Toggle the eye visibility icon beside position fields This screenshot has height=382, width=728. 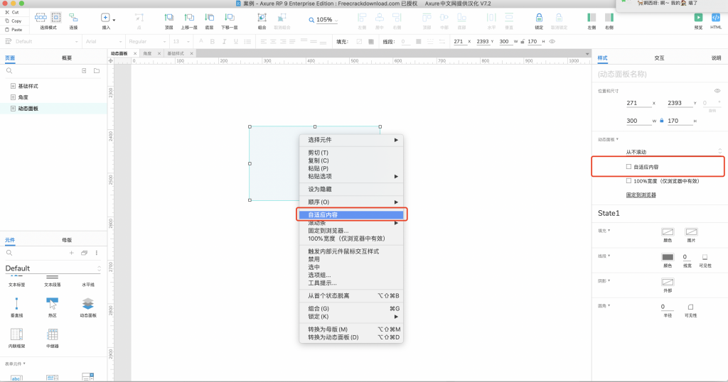coord(717,91)
